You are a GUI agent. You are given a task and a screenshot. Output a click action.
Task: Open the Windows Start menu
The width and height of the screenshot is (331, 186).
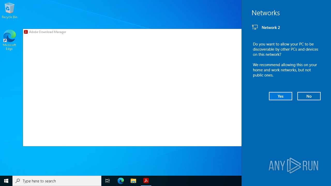(6, 181)
